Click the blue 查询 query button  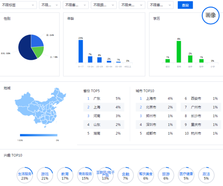click(x=185, y=5)
